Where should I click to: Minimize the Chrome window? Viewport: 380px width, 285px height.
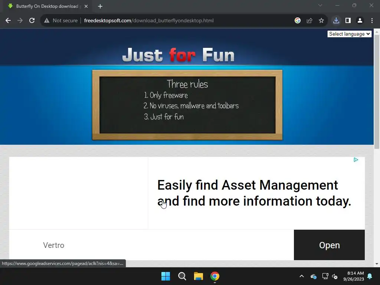(x=337, y=5)
